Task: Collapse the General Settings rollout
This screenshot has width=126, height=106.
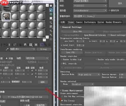Action: tap(71, 27)
